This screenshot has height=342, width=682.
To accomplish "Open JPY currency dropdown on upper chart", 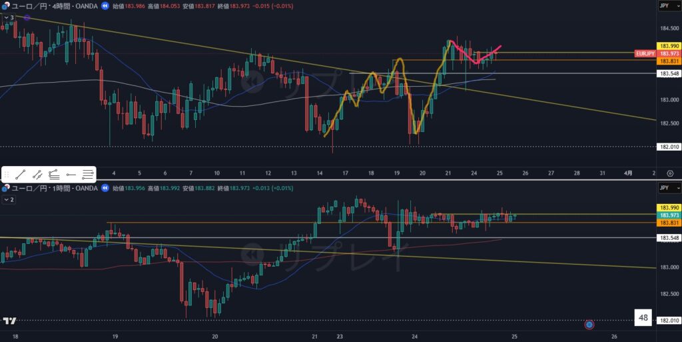I will click(666, 5).
